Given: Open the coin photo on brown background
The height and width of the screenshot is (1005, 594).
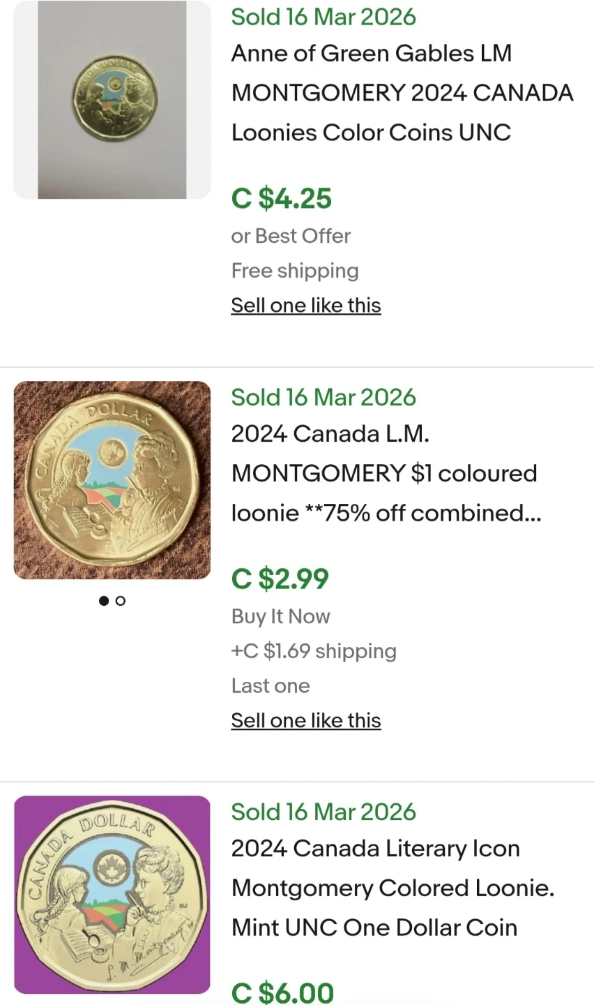Looking at the screenshot, I should [x=112, y=480].
